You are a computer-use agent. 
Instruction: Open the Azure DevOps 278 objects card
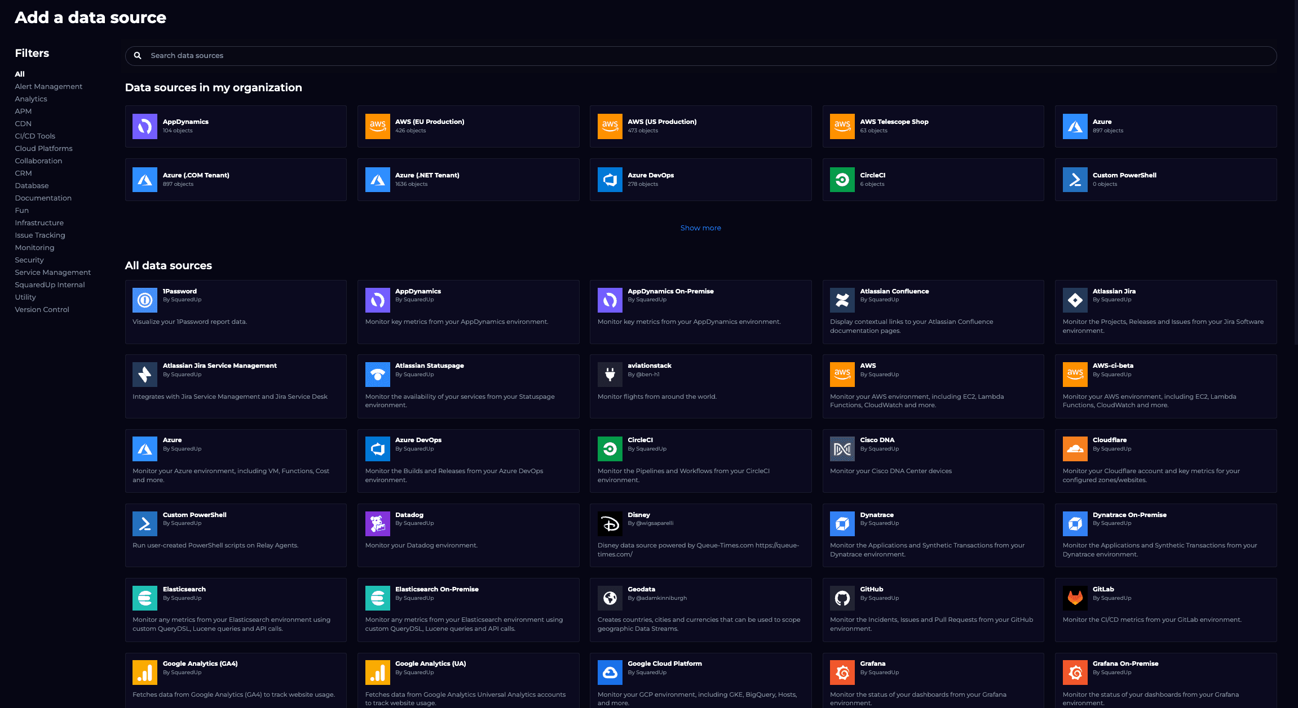click(x=700, y=180)
